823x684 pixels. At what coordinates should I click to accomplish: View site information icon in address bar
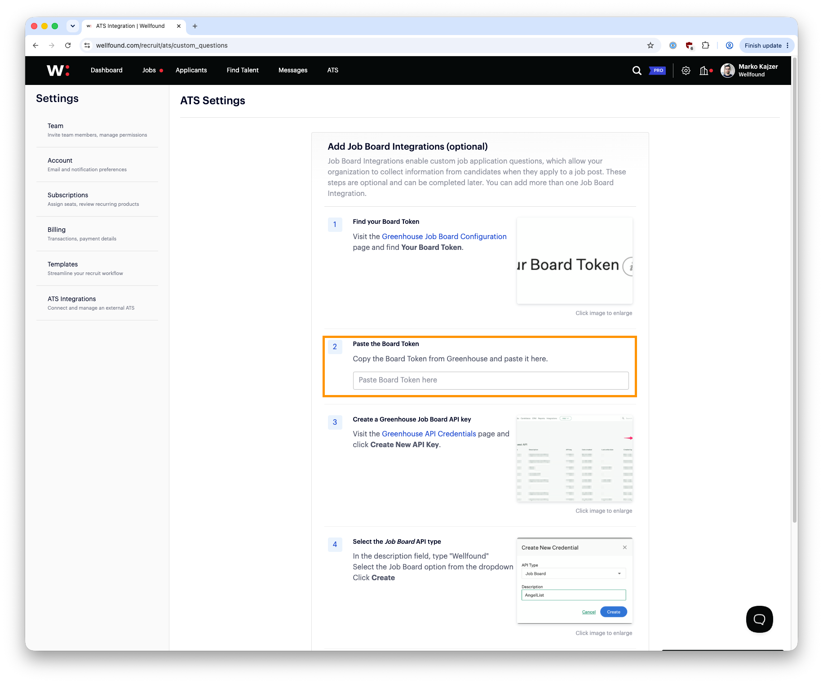click(x=88, y=45)
